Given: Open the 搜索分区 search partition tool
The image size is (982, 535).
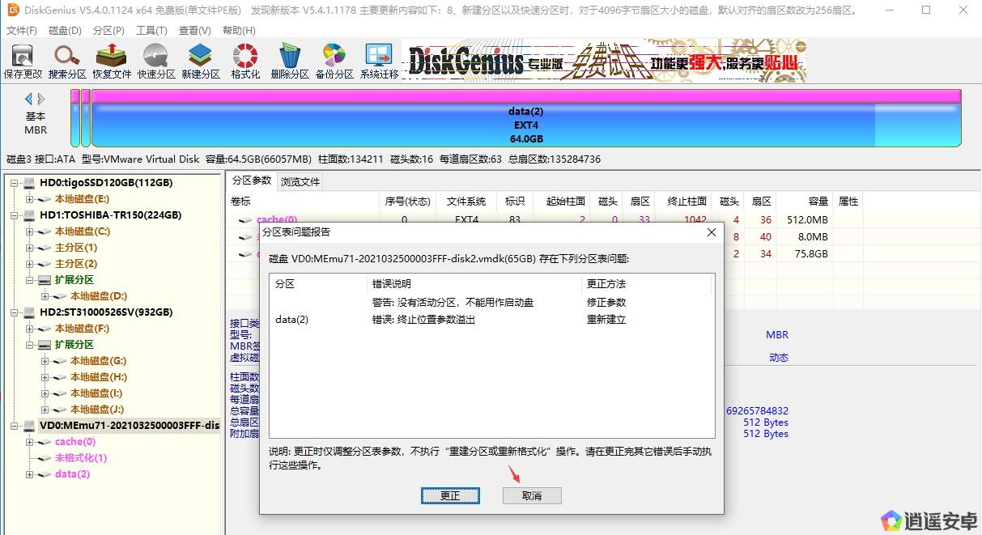Looking at the screenshot, I should click(67, 61).
